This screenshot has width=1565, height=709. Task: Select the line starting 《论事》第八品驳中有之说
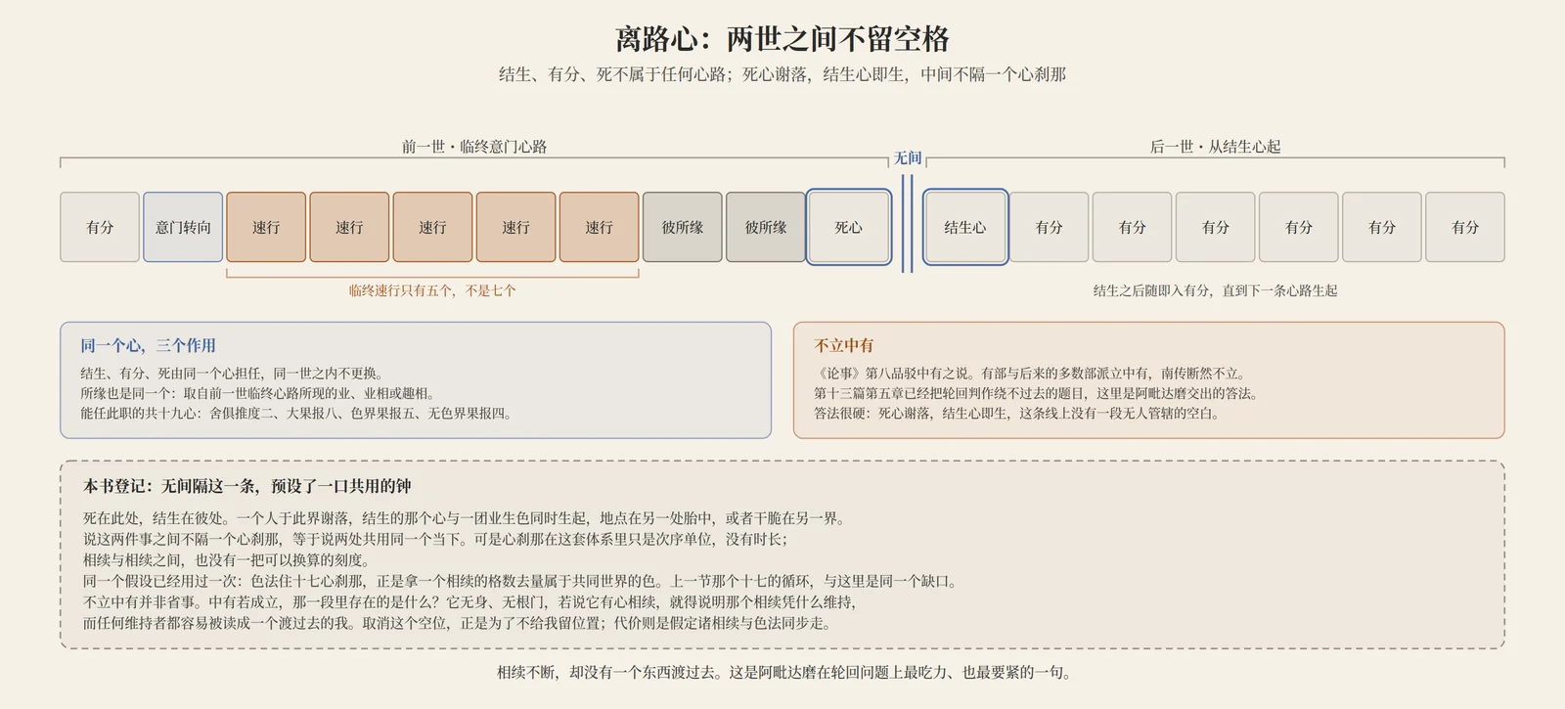click(1030, 374)
